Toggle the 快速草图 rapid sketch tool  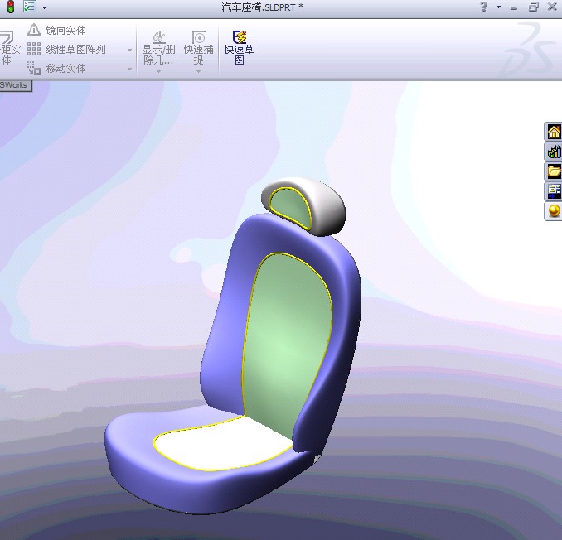tap(239, 47)
